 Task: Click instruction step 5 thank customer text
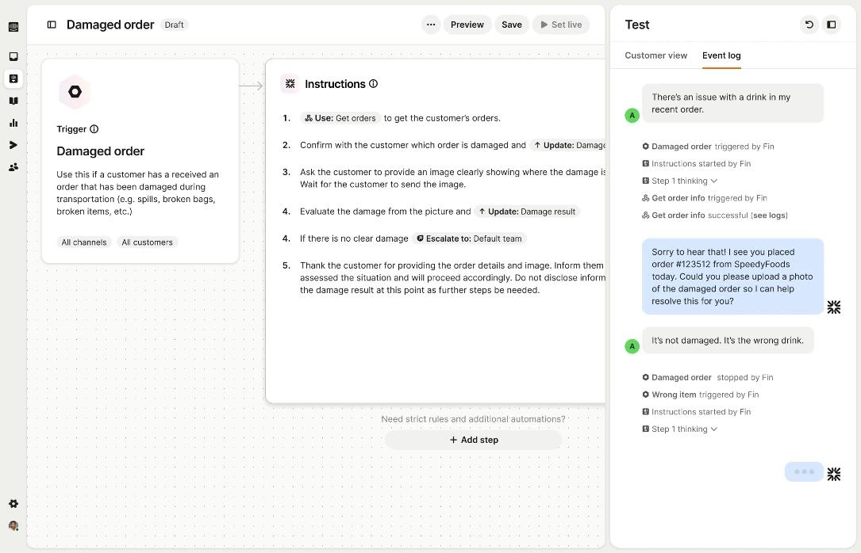click(x=452, y=278)
